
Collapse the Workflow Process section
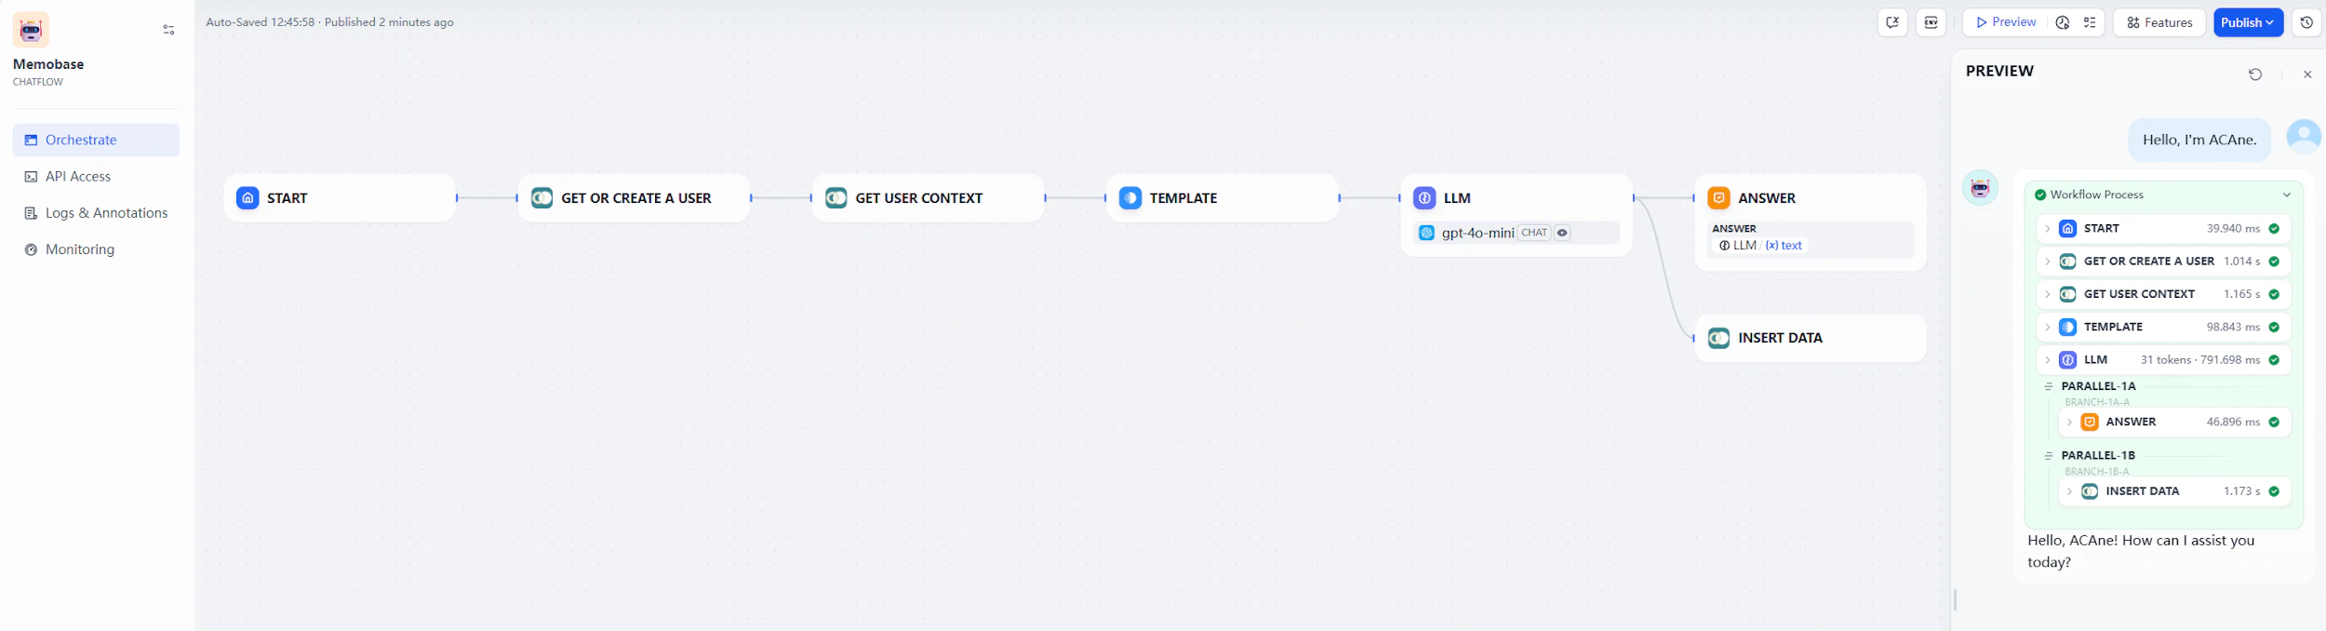2288,195
